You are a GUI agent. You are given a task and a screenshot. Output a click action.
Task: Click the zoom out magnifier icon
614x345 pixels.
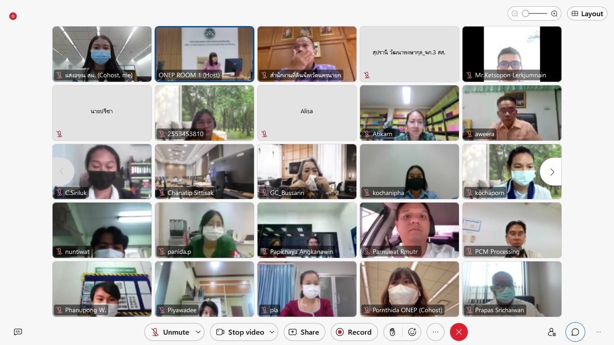(x=515, y=14)
